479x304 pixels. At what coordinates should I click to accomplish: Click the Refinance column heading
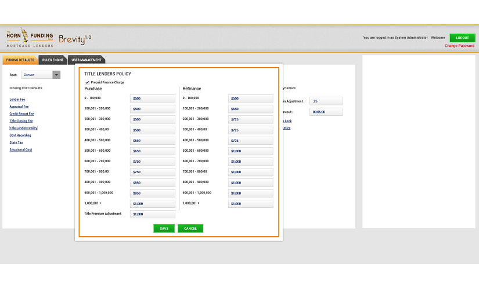tap(192, 89)
